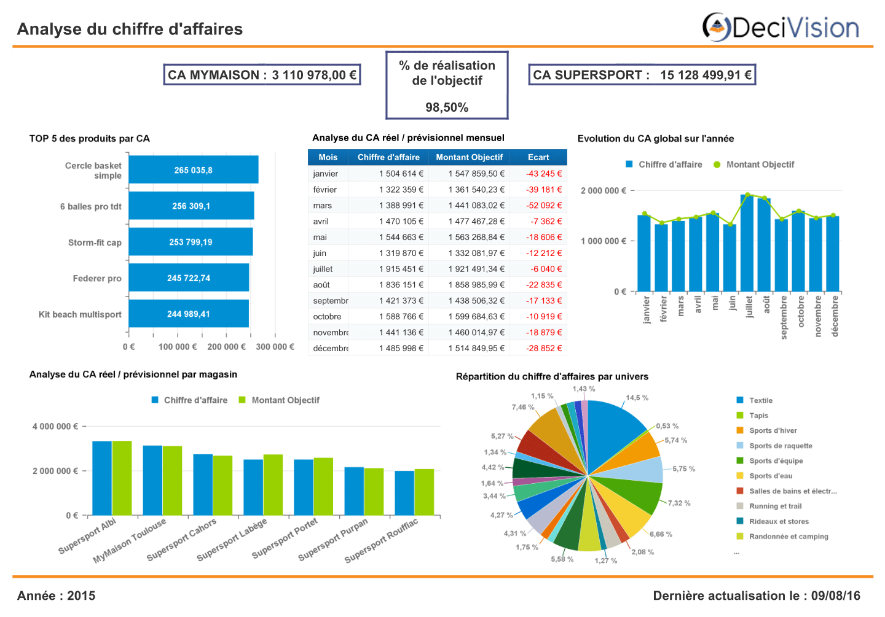This screenshot has width=885, height=617.
Task: Toggle Chiffre d'affaire legend in yearly evolution chart
Action: pyautogui.click(x=664, y=165)
